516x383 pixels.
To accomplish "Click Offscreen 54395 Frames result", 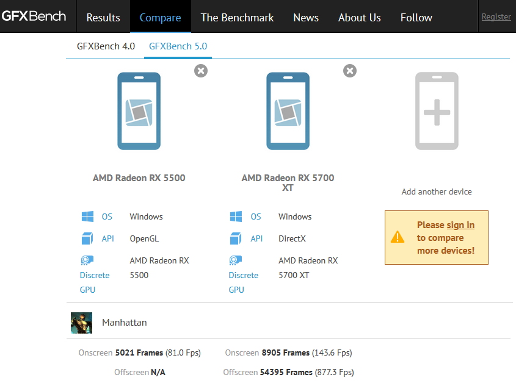I will coord(289,372).
